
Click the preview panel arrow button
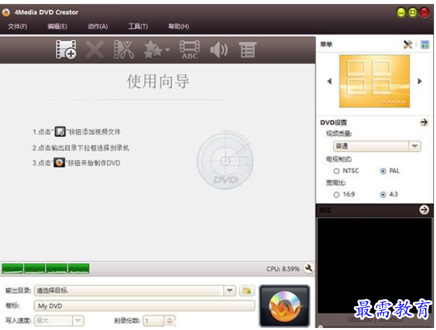coord(424,210)
